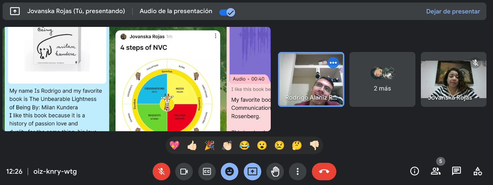Open the chat panel
The height and width of the screenshot is (185, 493).
pos(457,171)
